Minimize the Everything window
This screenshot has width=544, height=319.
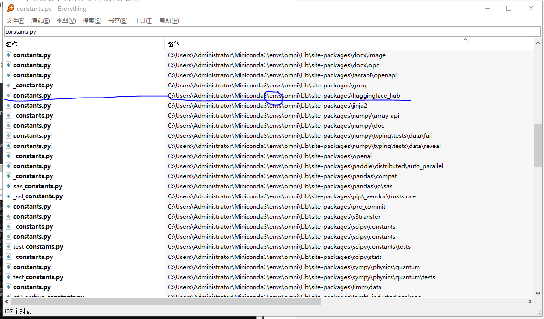[487, 8]
